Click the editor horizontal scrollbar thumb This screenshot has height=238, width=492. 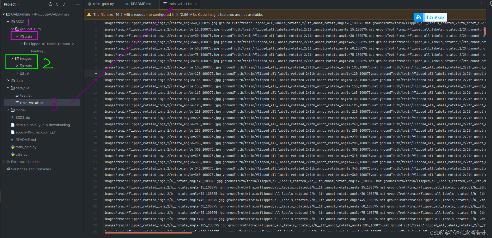click(x=148, y=232)
